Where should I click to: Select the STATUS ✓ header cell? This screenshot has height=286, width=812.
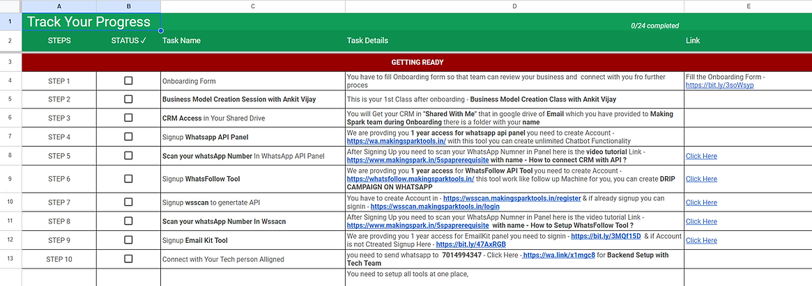tap(128, 40)
